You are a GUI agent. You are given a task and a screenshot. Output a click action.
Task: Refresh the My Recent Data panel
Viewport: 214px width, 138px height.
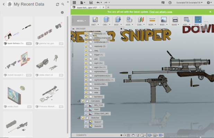pos(57,4)
